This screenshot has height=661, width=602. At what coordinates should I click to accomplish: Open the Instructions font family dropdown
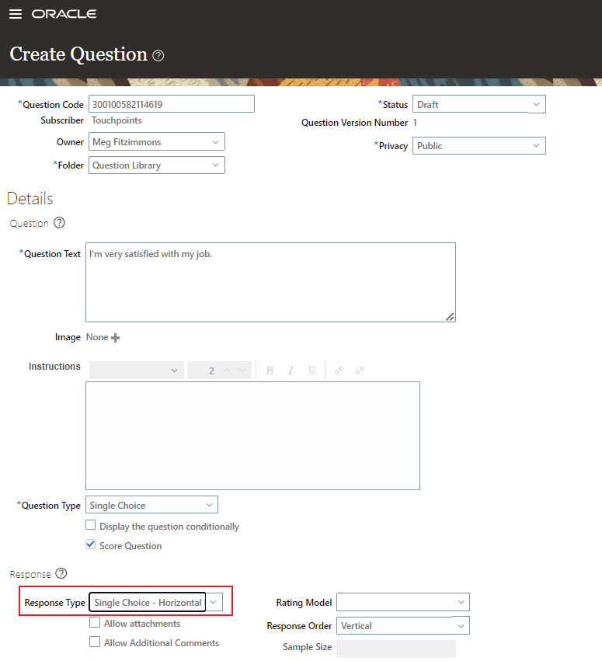(137, 371)
